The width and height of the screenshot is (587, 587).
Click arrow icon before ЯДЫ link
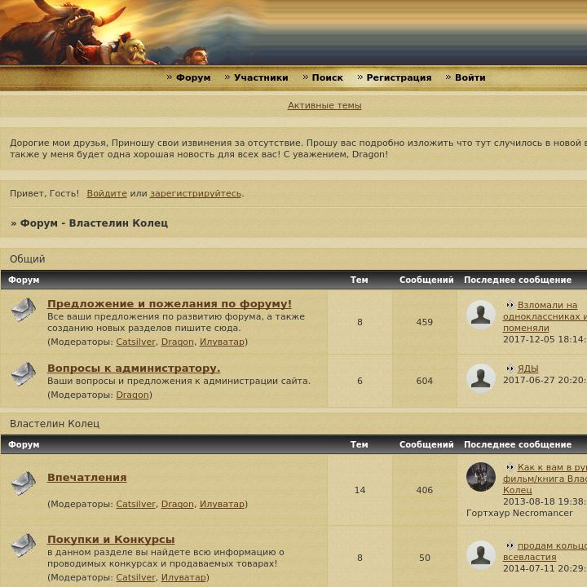pyautogui.click(x=510, y=369)
